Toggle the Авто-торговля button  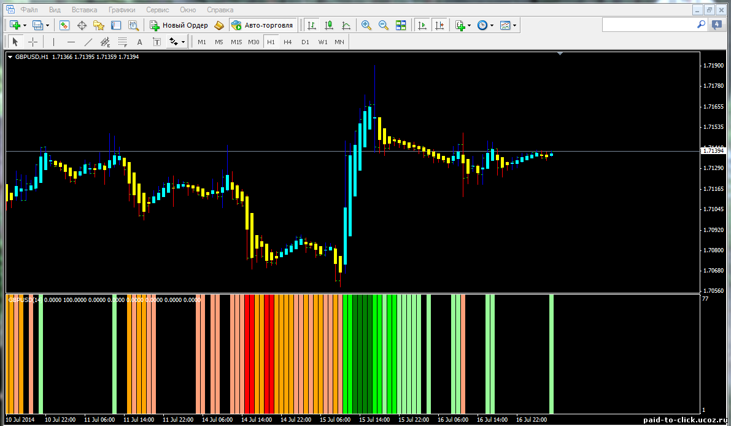(263, 25)
